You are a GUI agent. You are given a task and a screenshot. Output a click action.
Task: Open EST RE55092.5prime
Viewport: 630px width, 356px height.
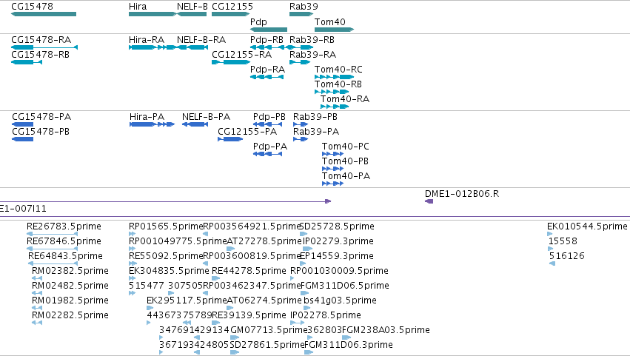[x=166, y=256]
